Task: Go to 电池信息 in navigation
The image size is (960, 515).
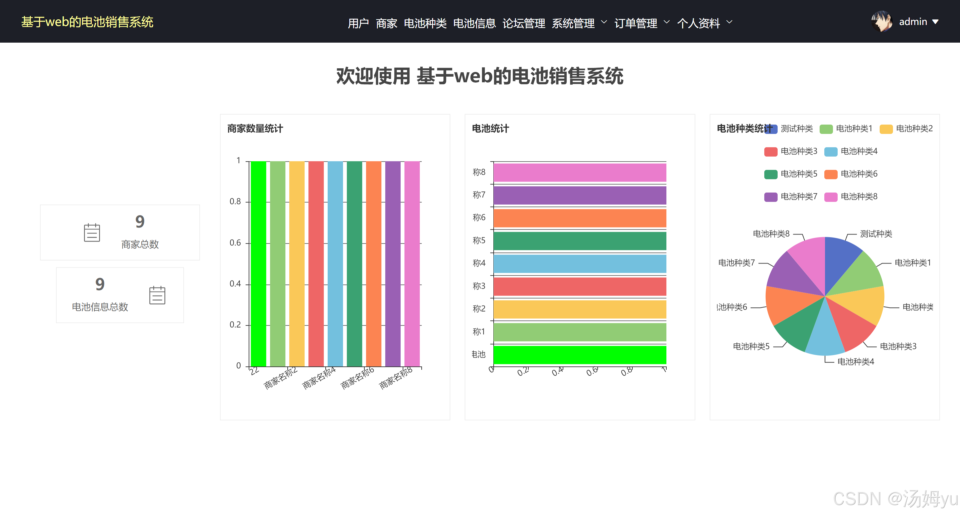Action: point(474,23)
